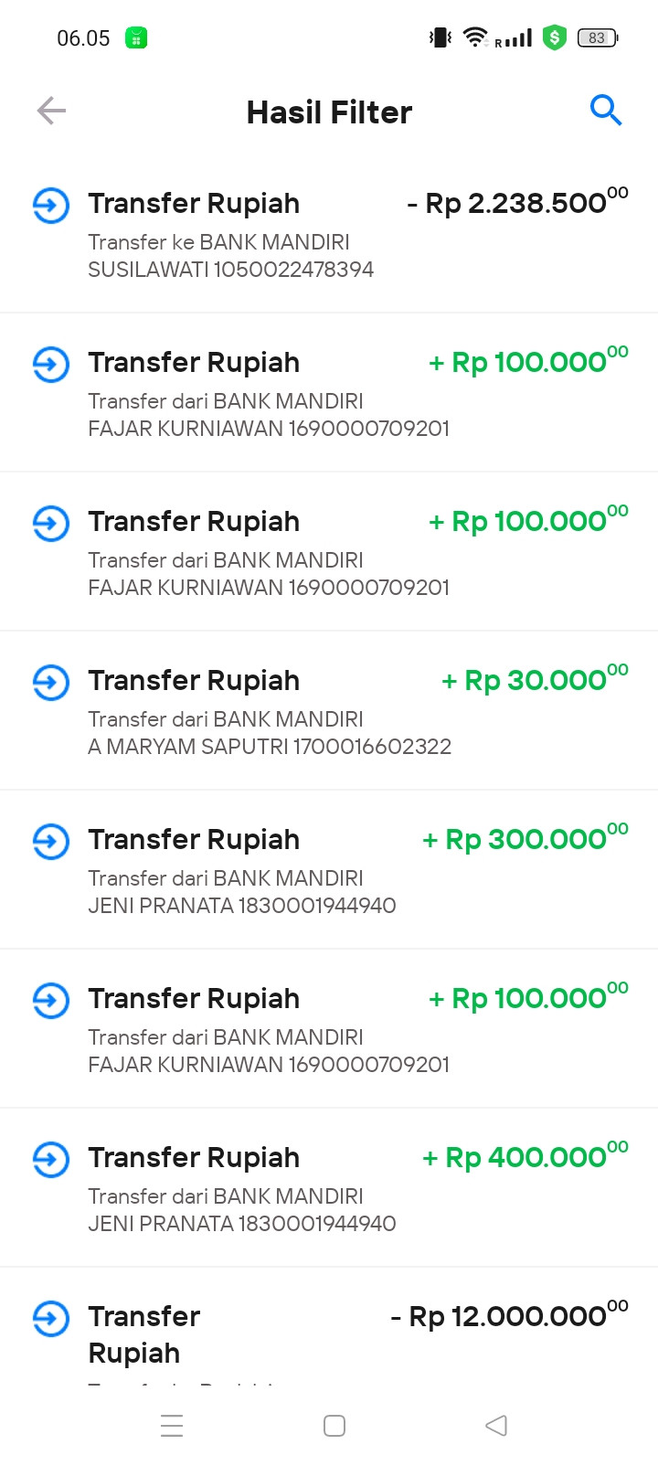This screenshot has width=658, height=1466.
Task: Tap transfer icon beside Rp 12.000.000 transaction
Action: pos(51,1319)
